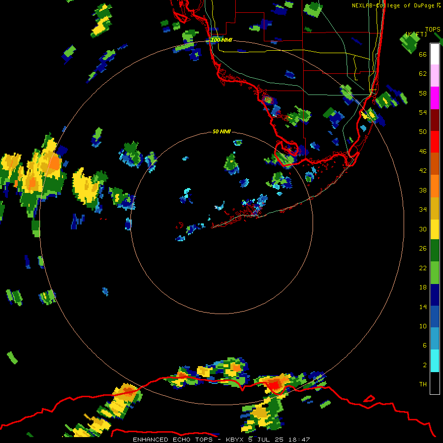Click the black TH band in legend
This screenshot has height=443, width=443.
[435, 383]
